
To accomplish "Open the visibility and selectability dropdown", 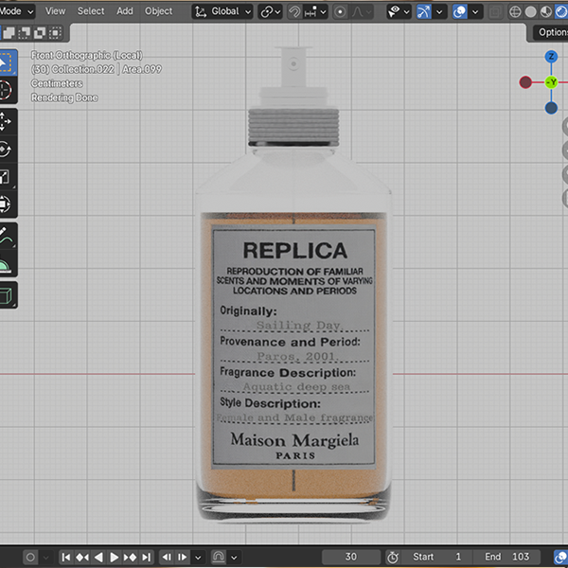I will point(399,12).
